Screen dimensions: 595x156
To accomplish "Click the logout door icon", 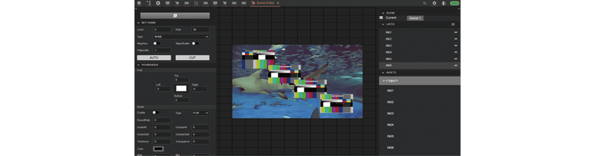I will point(444,3).
